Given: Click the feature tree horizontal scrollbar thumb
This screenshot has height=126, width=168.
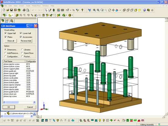Looking at the screenshot, I should [x=13, y=116].
